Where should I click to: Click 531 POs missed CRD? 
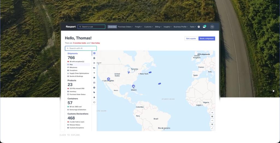tap(77, 89)
